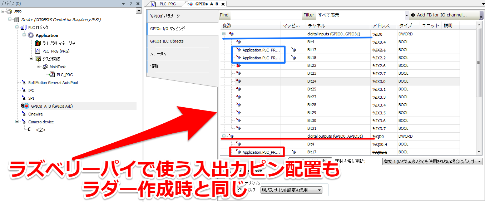Click the MainTask icon in tree
The image size is (485, 202).
45,67
